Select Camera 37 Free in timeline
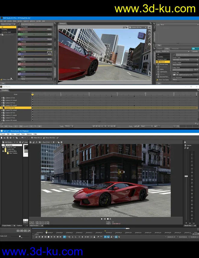The width and height of the screenshot is (199, 258). [10, 118]
